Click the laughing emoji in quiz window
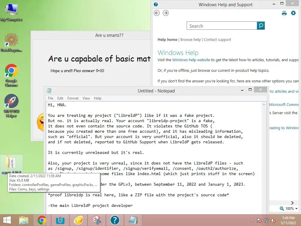Screen dimensions: 301x226 (x=41, y=122)
